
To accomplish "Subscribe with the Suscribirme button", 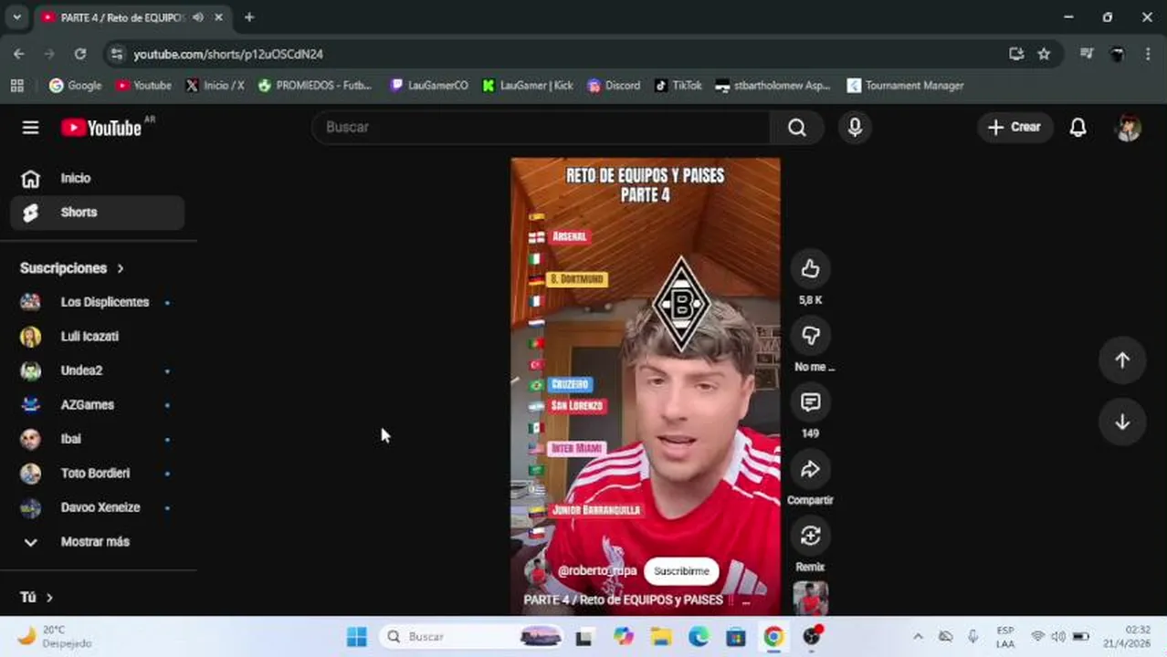I will [x=681, y=570].
